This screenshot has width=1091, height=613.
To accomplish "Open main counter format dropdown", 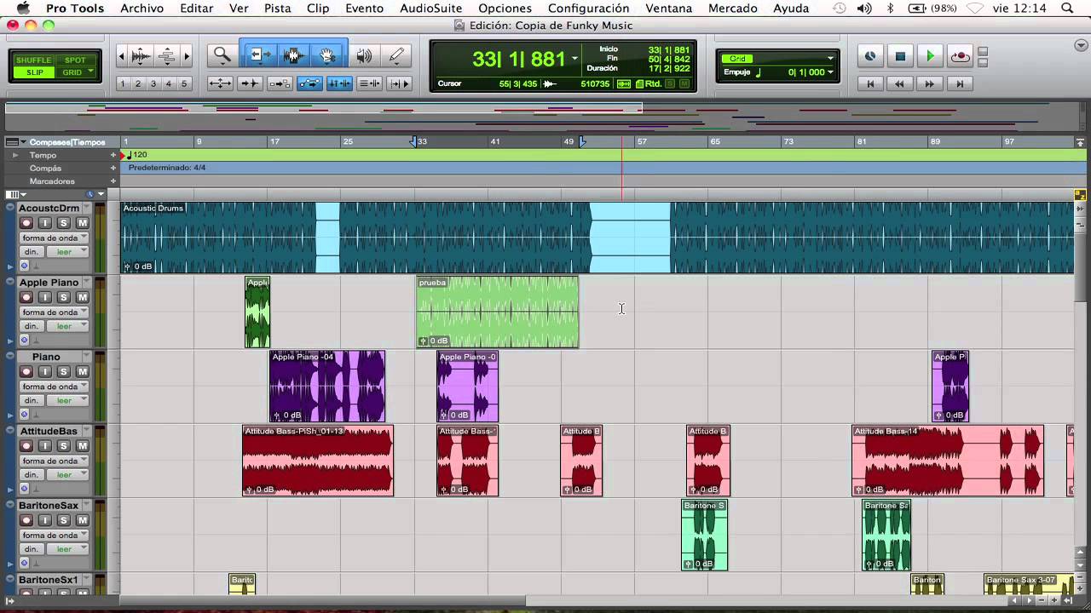I will 575,59.
